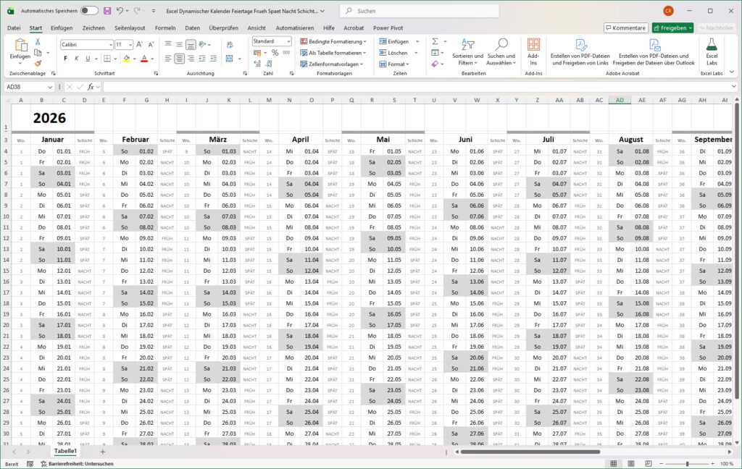Click the Kommentare button

(x=625, y=28)
